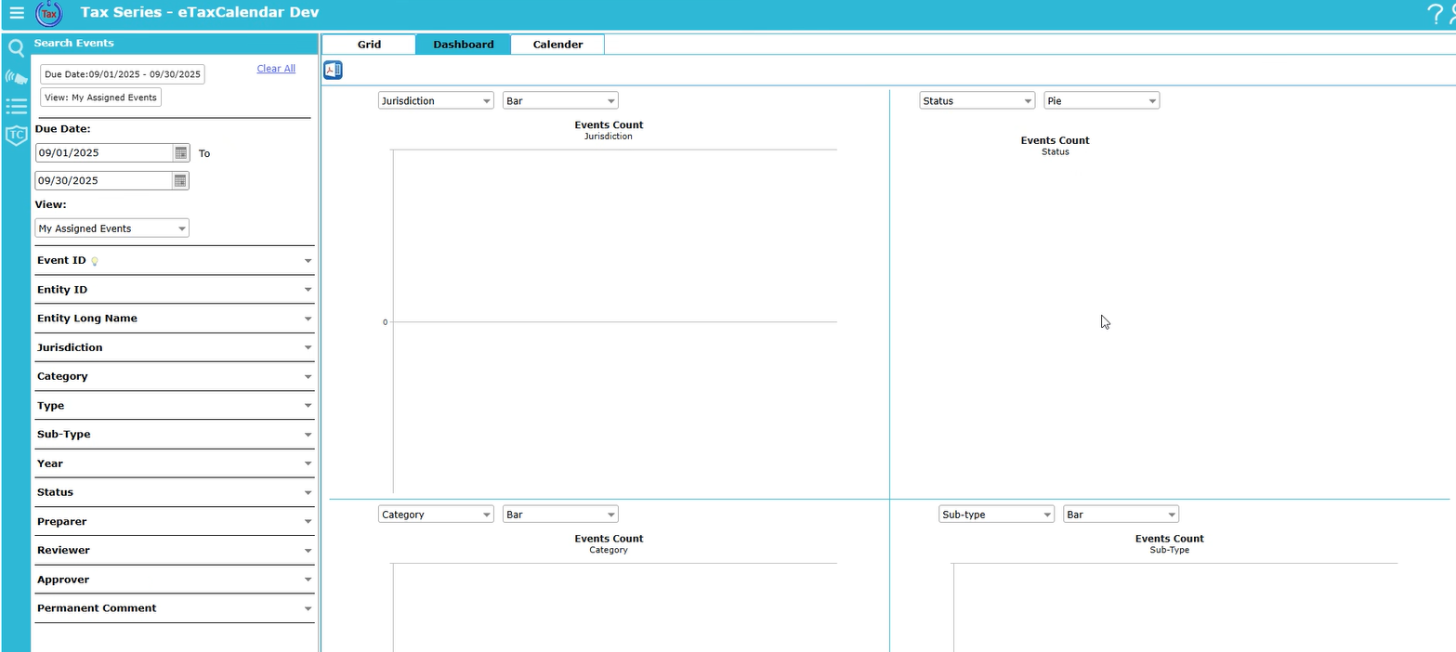
Task: Click the TC shield sidebar icon
Action: click(16, 136)
